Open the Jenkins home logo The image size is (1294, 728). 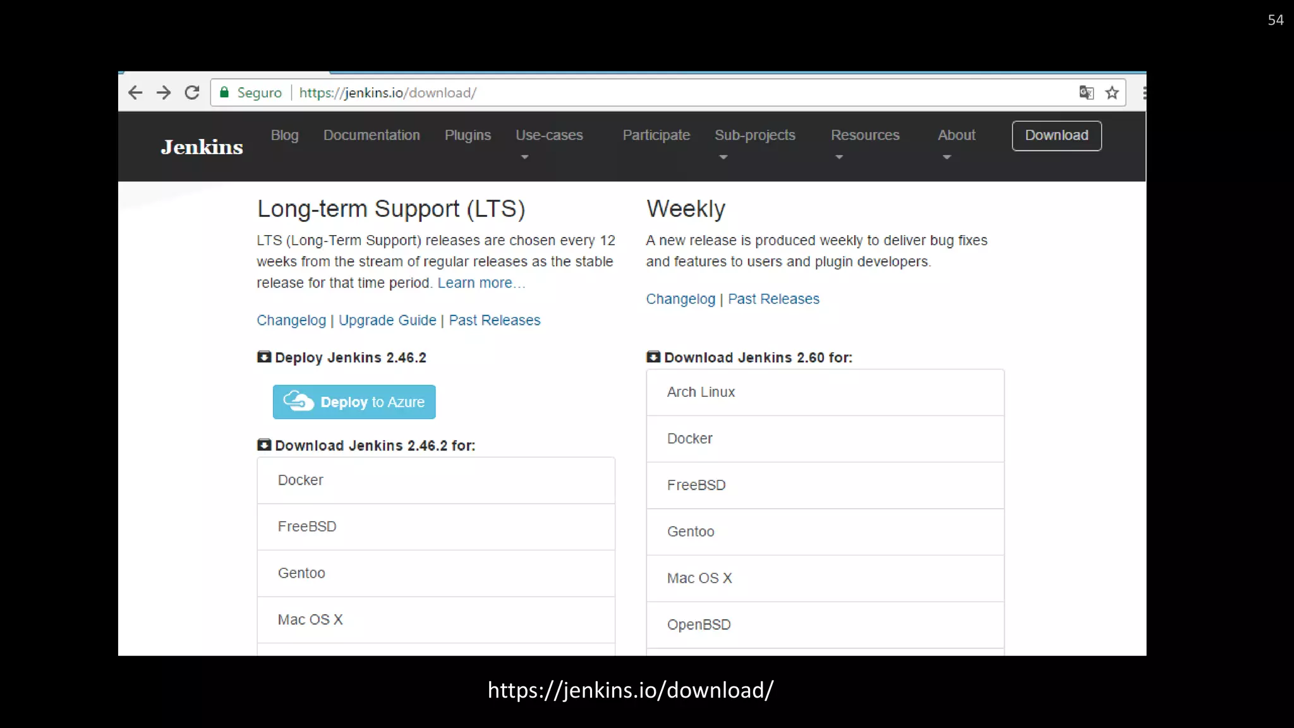pyautogui.click(x=202, y=147)
